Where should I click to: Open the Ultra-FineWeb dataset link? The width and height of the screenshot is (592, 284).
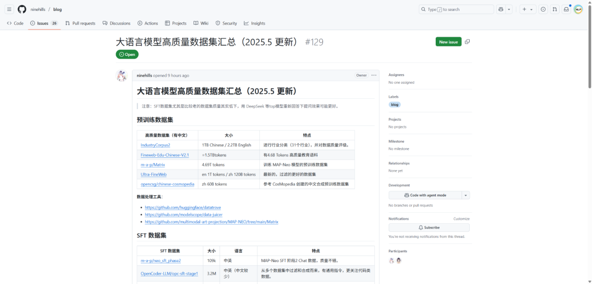click(153, 174)
